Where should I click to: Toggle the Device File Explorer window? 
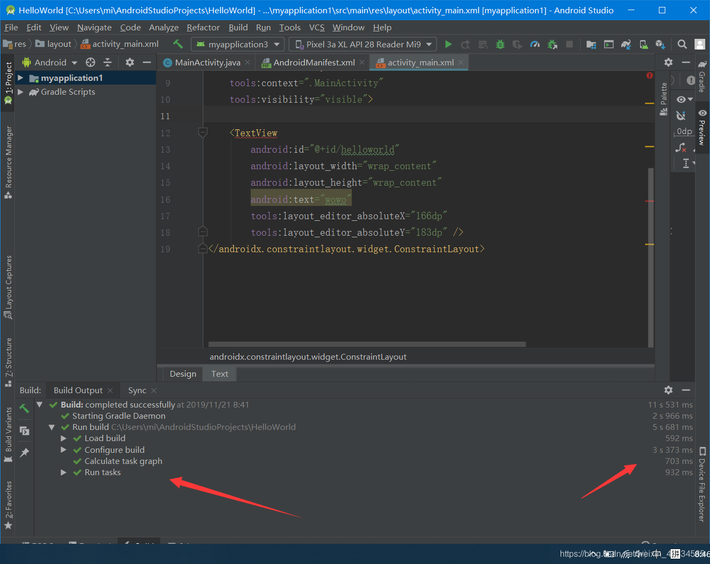[702, 484]
